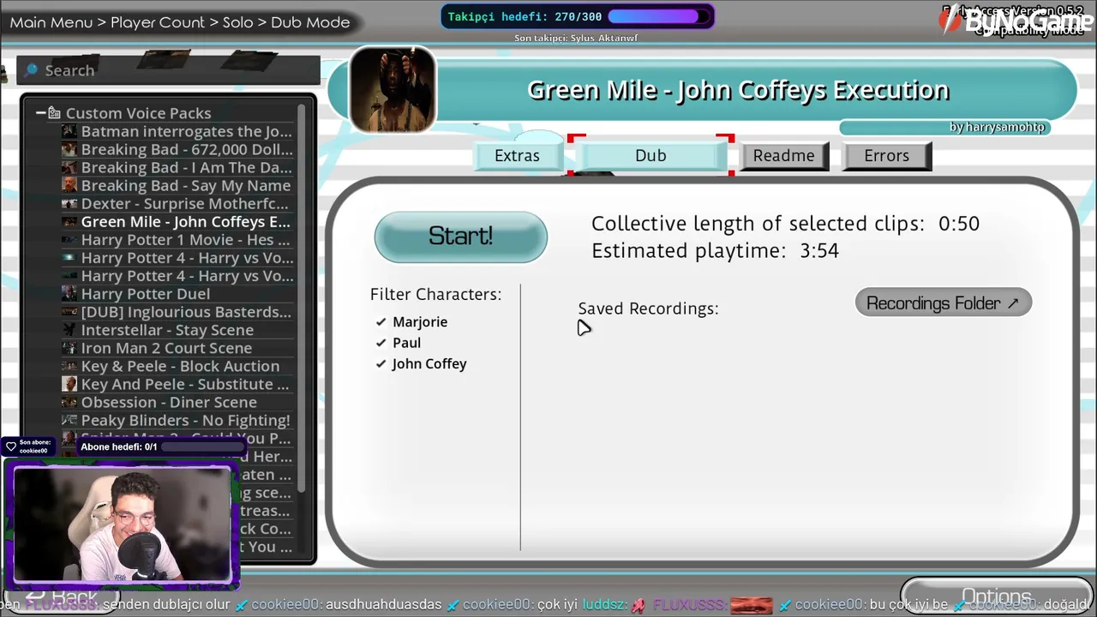The image size is (1097, 617).
Task: Select the Dub tab
Action: coord(650,155)
